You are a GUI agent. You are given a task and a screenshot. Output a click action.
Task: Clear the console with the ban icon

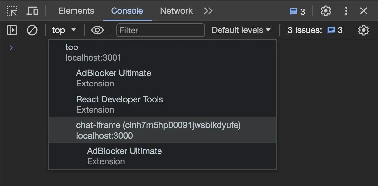(x=32, y=30)
